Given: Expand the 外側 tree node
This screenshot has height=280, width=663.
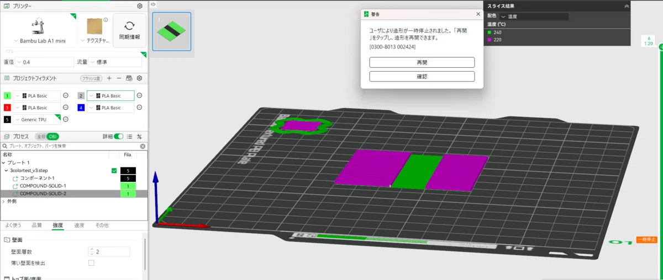Looking at the screenshot, I should pyautogui.click(x=3, y=201).
